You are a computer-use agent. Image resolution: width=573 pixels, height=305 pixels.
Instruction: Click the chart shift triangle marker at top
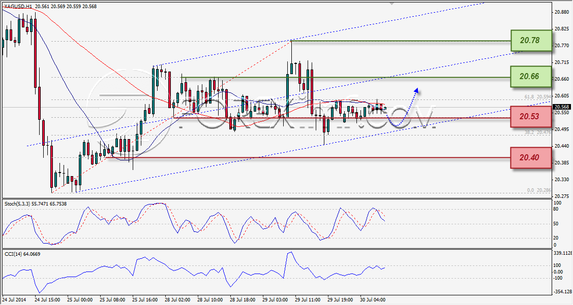(x=392, y=4)
